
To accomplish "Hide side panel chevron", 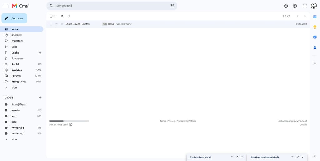I will (315, 156).
